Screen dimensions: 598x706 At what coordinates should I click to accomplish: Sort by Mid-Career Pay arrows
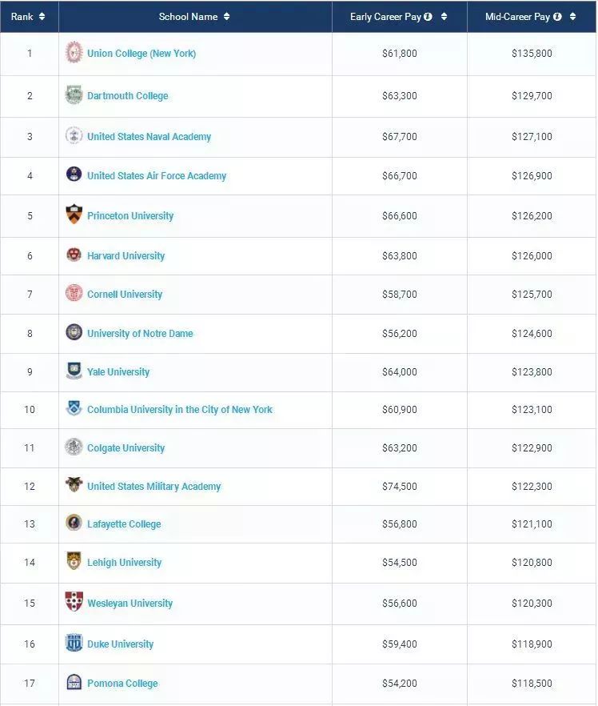[572, 17]
